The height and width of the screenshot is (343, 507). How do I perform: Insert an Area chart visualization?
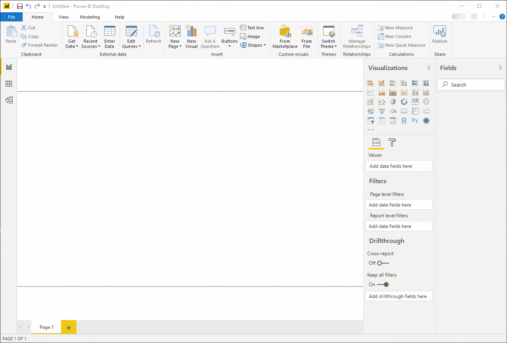click(x=382, y=92)
